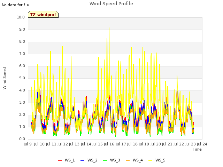Click the WS_5 yellow legend swatch

[x=150, y=160]
